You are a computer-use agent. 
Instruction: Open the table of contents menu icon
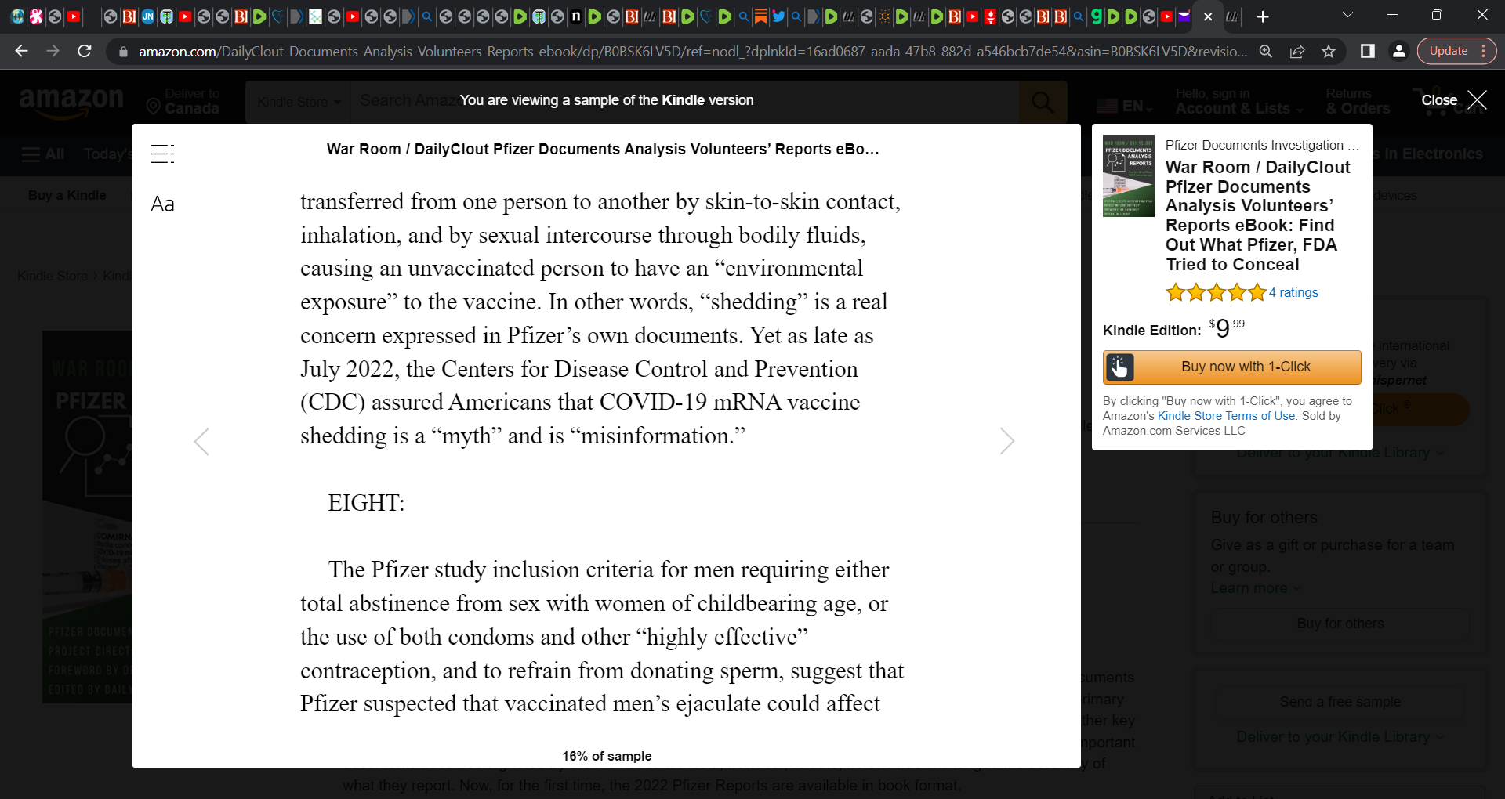point(162,154)
